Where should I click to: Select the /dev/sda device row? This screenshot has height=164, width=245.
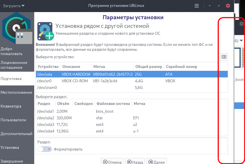[132, 74]
